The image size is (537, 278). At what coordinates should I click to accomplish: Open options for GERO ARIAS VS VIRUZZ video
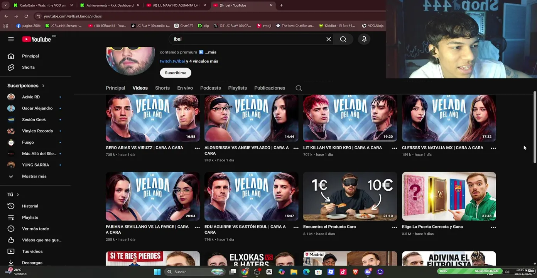(x=197, y=148)
